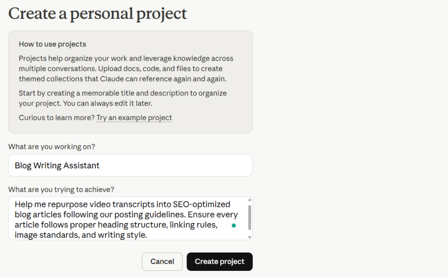Click the scrollbar down arrow in the description field
The height and width of the screenshot is (277, 448).
(249, 237)
